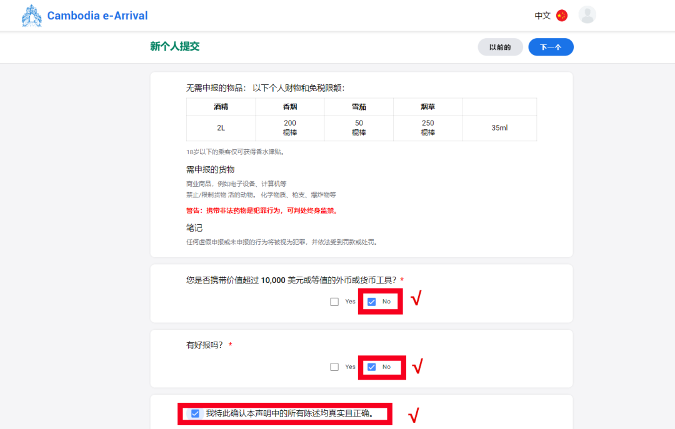Check Yes for carrying over 10,000 USD
The width and height of the screenshot is (675, 429).
[334, 302]
